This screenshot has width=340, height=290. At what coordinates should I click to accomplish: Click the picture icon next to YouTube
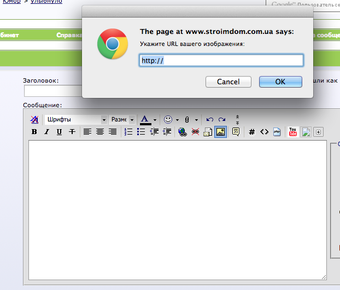click(x=306, y=132)
